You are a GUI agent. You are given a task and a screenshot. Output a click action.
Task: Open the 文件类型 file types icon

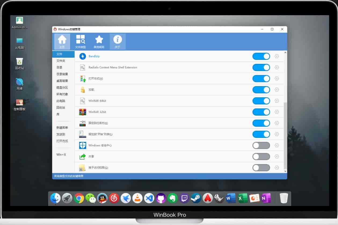point(80,42)
